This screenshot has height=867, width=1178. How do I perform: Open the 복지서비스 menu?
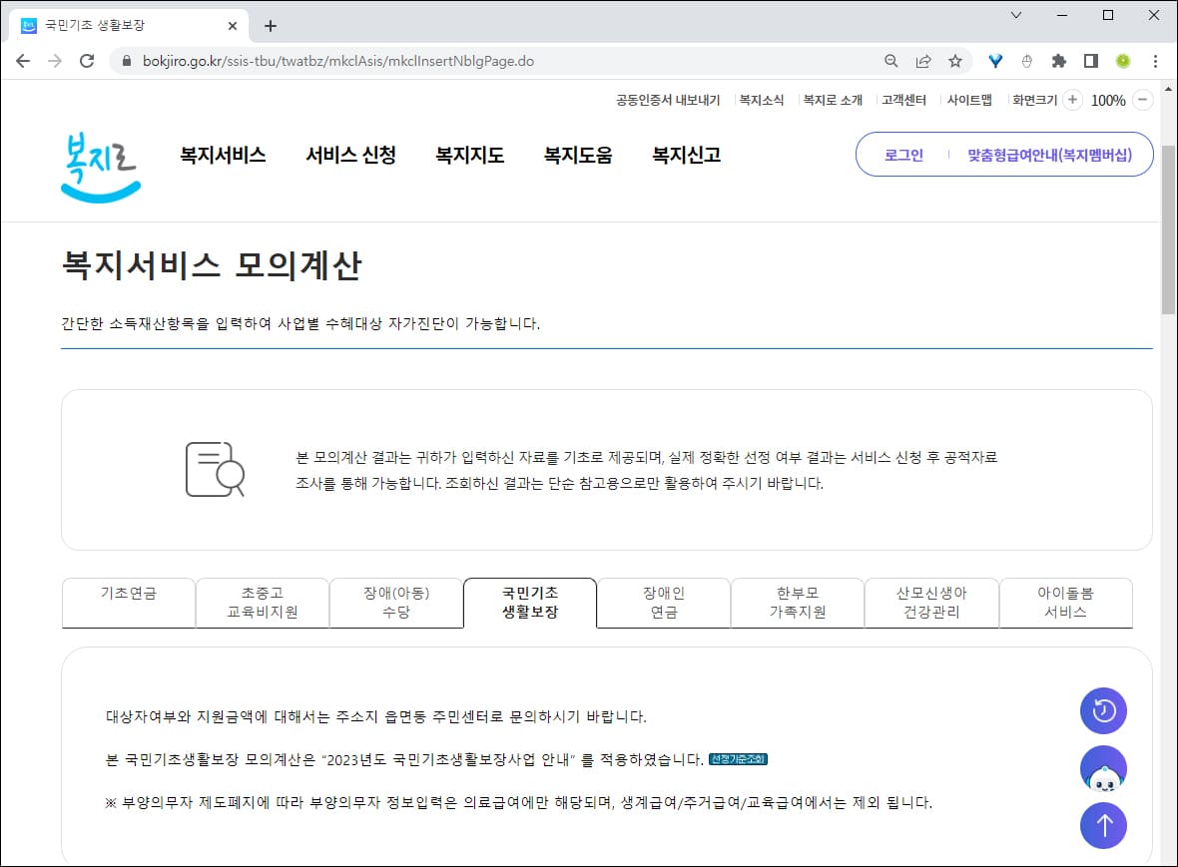[x=222, y=155]
